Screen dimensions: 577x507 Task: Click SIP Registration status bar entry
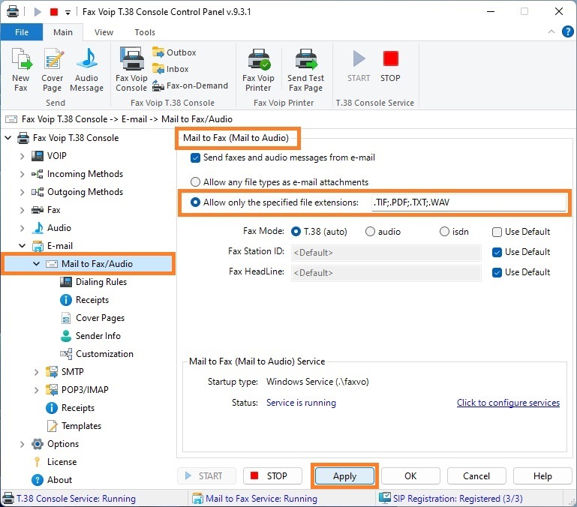click(451, 499)
